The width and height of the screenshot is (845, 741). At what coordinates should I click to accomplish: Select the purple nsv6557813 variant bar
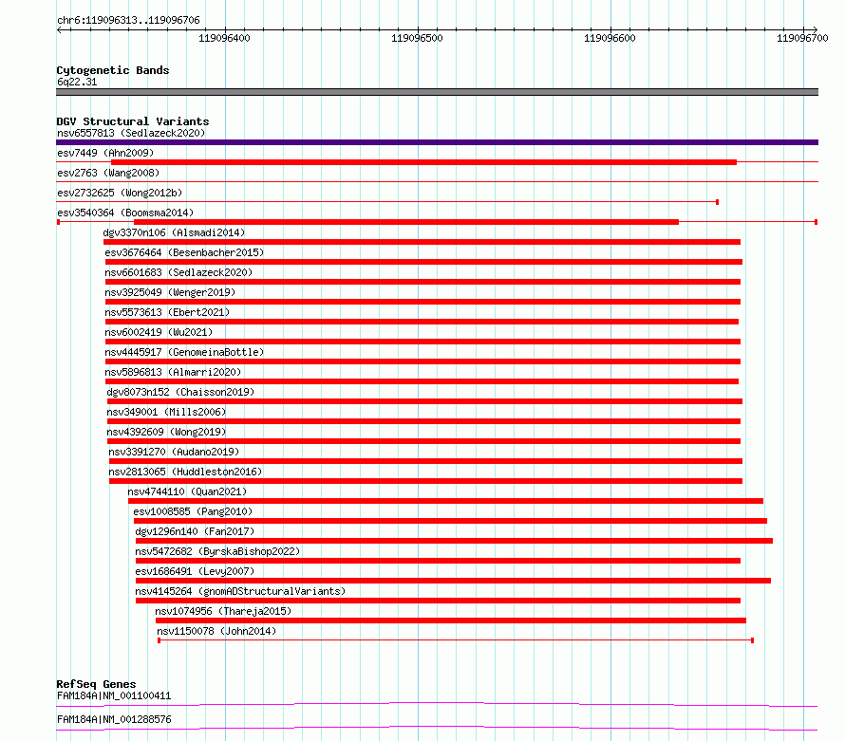[x=437, y=142]
